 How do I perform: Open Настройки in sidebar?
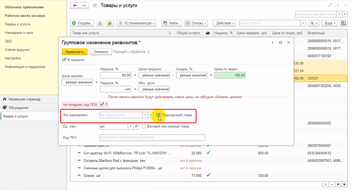[x=13, y=58]
